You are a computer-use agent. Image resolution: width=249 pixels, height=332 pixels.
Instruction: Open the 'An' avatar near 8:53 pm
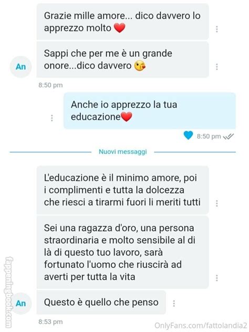tap(21, 304)
